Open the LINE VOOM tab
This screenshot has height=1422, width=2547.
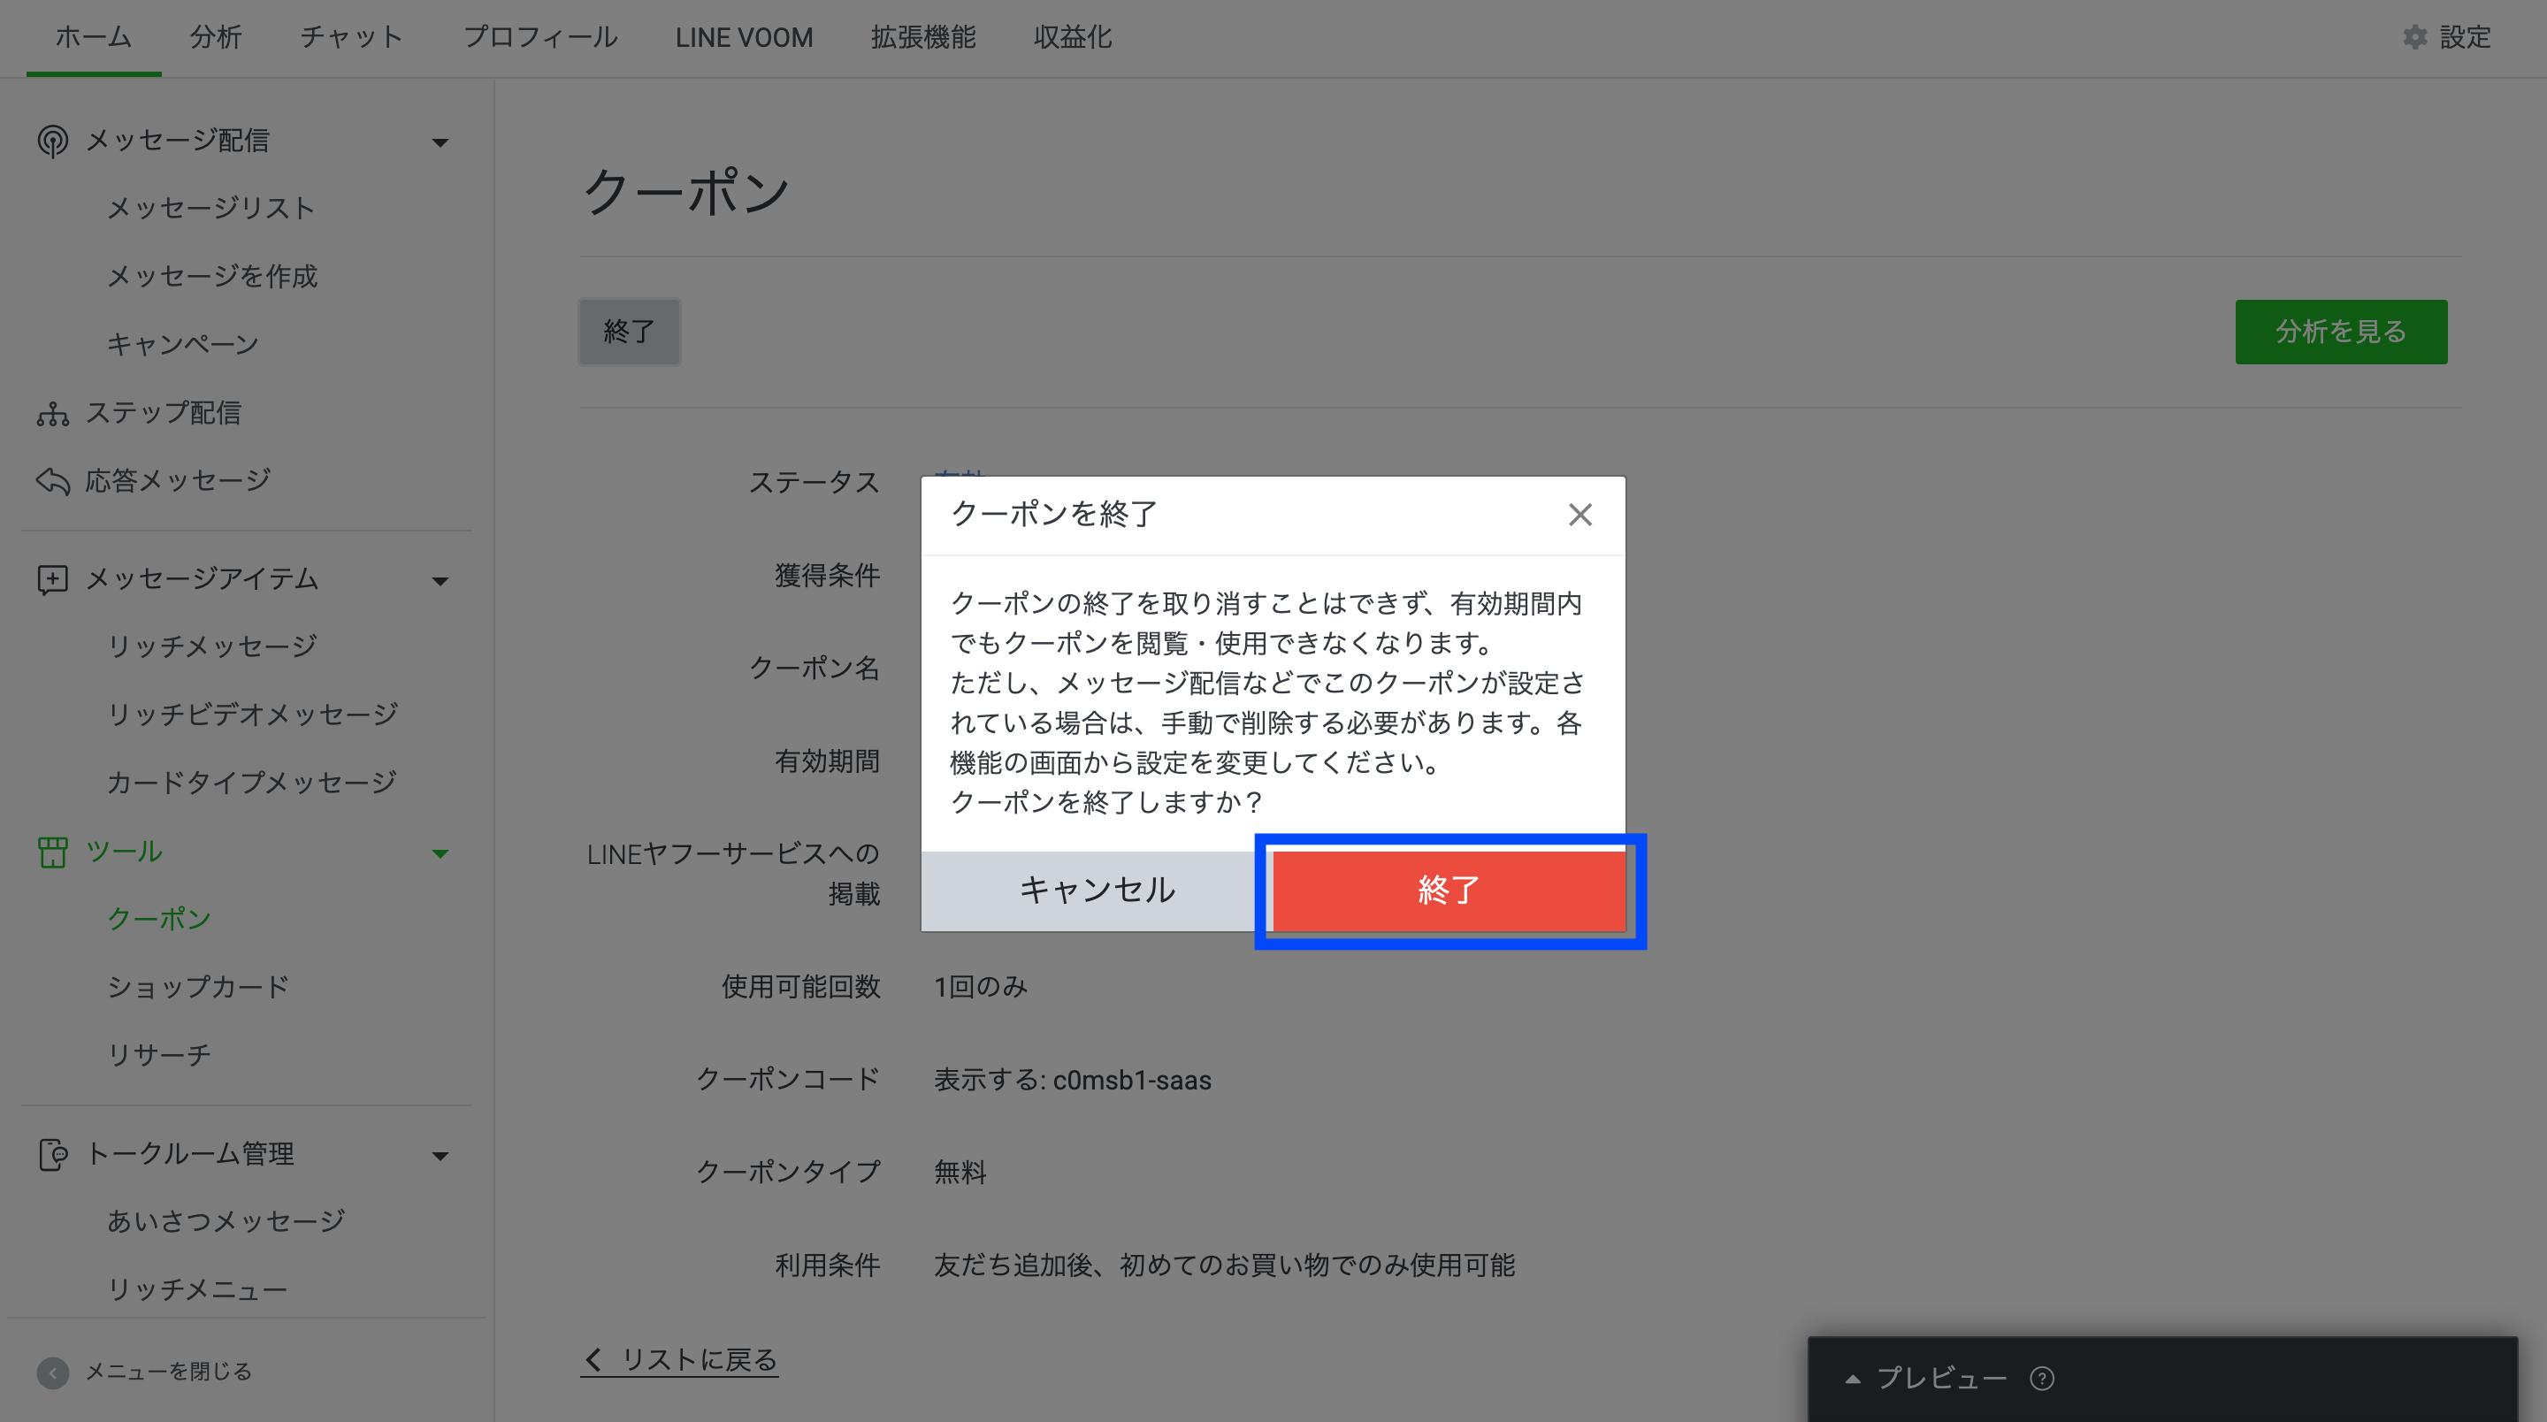pos(744,37)
